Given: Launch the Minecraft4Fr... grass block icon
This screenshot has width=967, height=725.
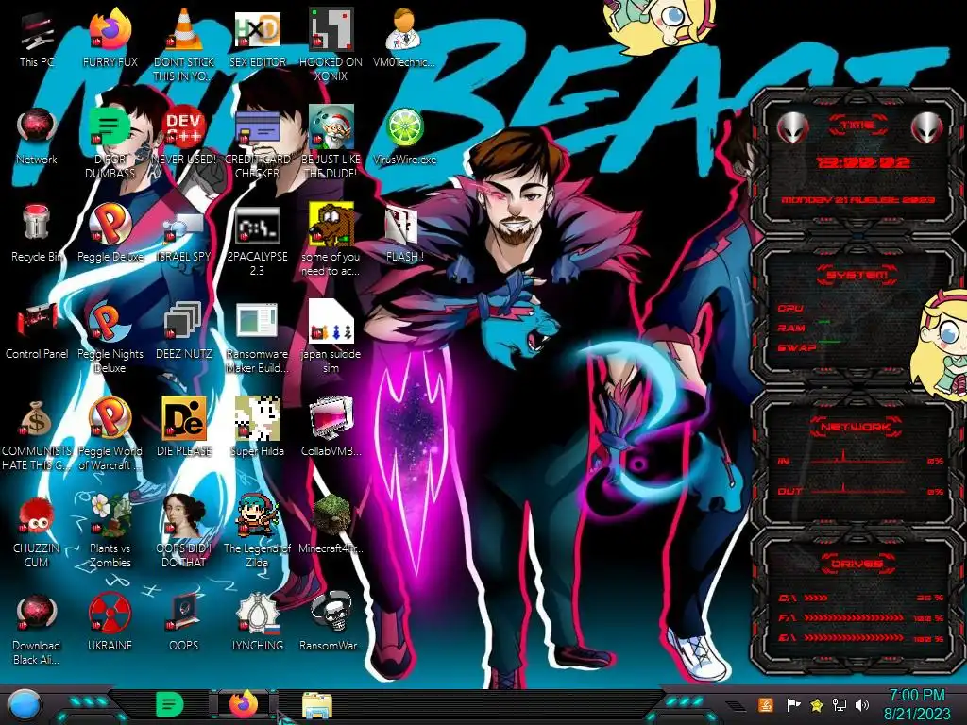Looking at the screenshot, I should coord(331,525).
